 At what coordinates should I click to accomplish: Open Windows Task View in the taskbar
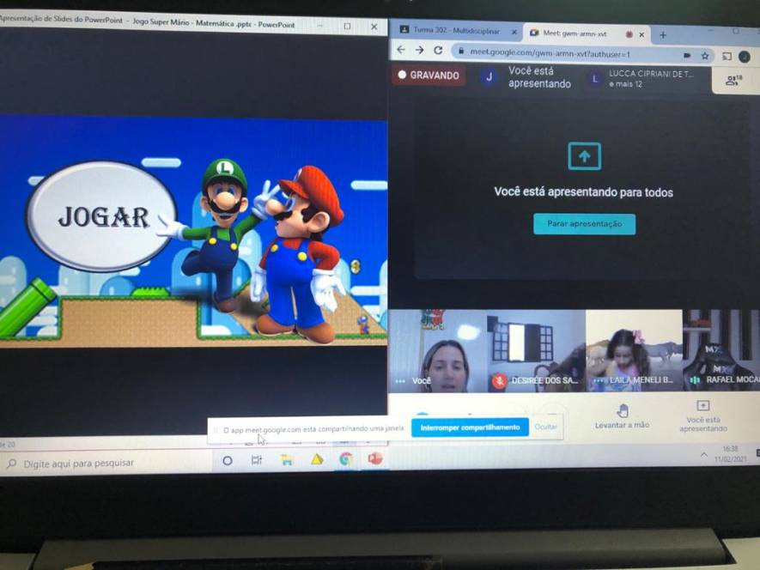256,460
